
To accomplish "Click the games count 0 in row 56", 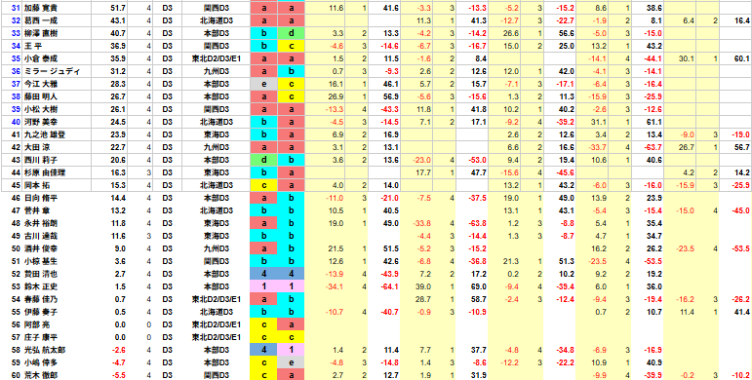I will (149, 324).
